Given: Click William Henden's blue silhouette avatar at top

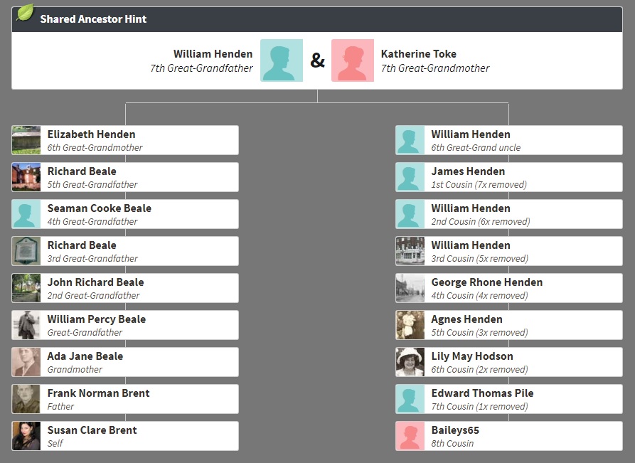Looking at the screenshot, I should [x=282, y=60].
